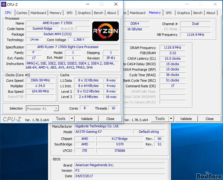223x180 pixels.
Task: Select the SPD tab in front CPU-Z window
Action: click(70, 13)
